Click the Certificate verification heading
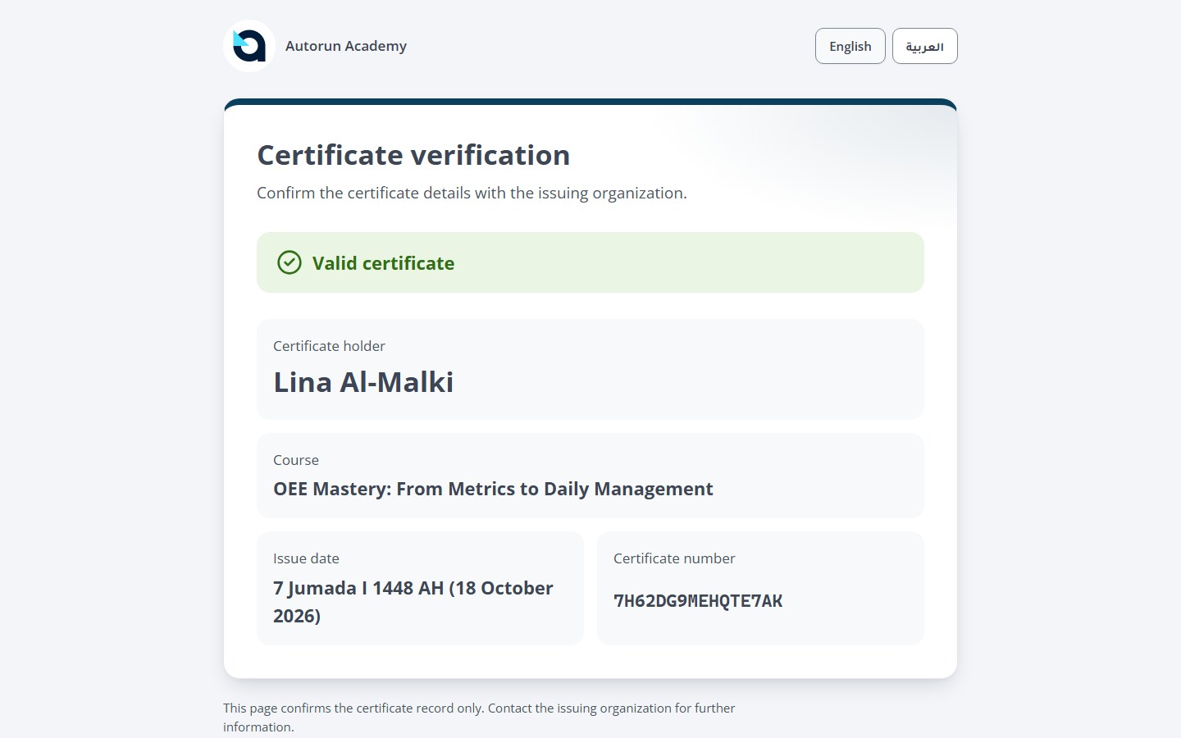 point(413,155)
